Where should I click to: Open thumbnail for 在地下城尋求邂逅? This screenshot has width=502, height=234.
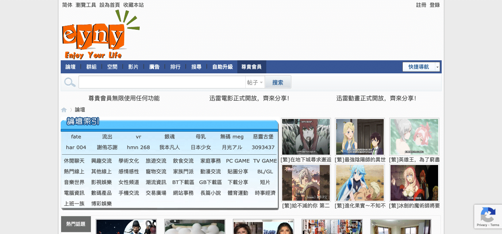pos(306,137)
